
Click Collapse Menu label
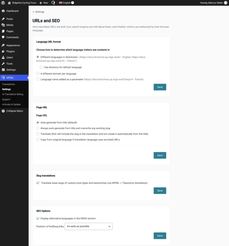pyautogui.click(x=15, y=111)
